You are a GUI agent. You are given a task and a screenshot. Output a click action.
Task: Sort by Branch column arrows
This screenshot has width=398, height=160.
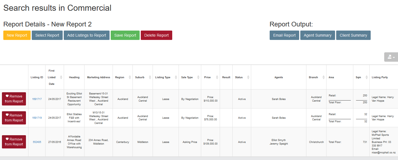point(323,77)
